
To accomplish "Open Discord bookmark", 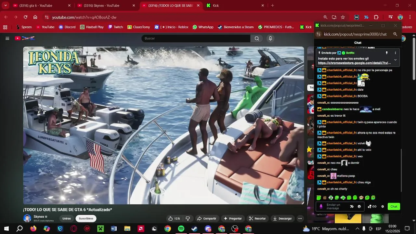I will (x=67, y=27).
